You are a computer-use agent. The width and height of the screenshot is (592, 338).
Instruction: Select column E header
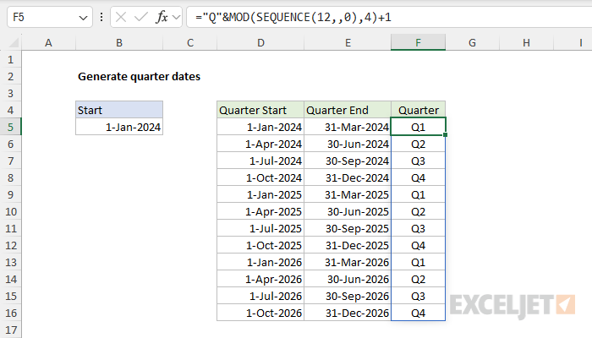point(348,42)
